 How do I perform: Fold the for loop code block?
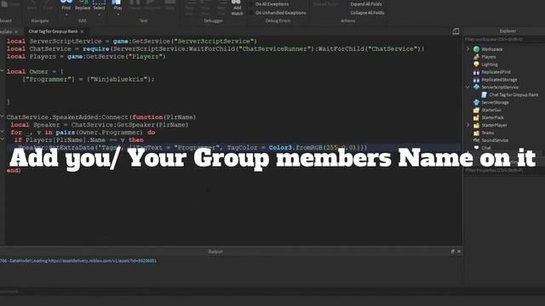pos(2,132)
